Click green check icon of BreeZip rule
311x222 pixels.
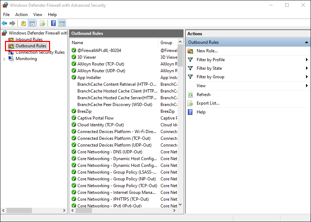tap(74, 111)
